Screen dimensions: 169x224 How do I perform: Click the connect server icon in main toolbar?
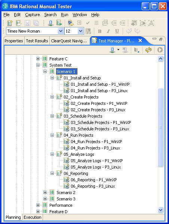tap(50, 23)
